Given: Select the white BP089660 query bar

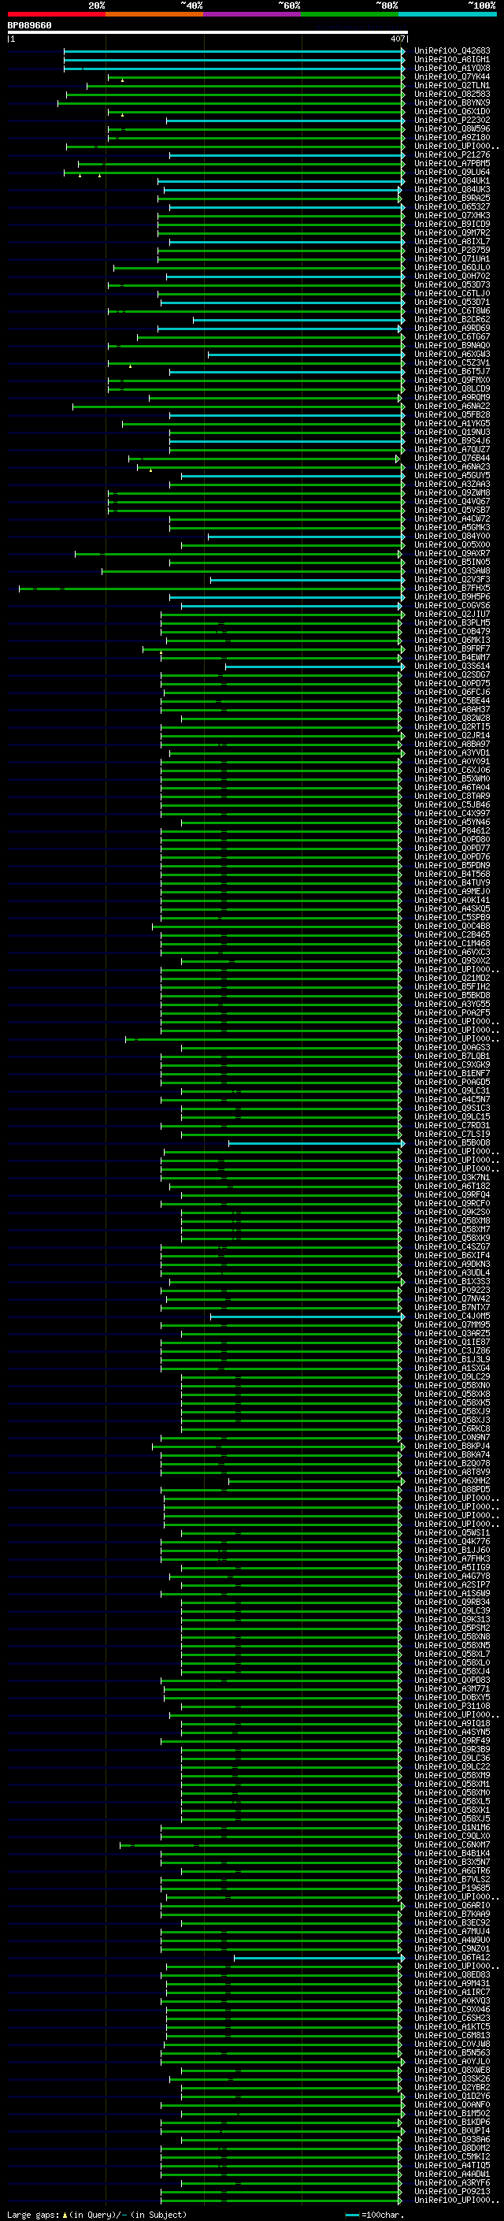Looking at the screenshot, I should click(x=208, y=32).
